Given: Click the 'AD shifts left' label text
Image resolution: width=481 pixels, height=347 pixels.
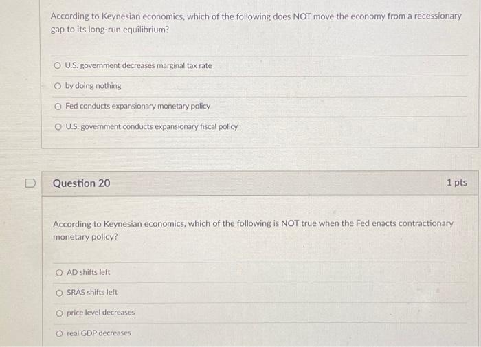Looking at the screenshot, I should point(89,272).
